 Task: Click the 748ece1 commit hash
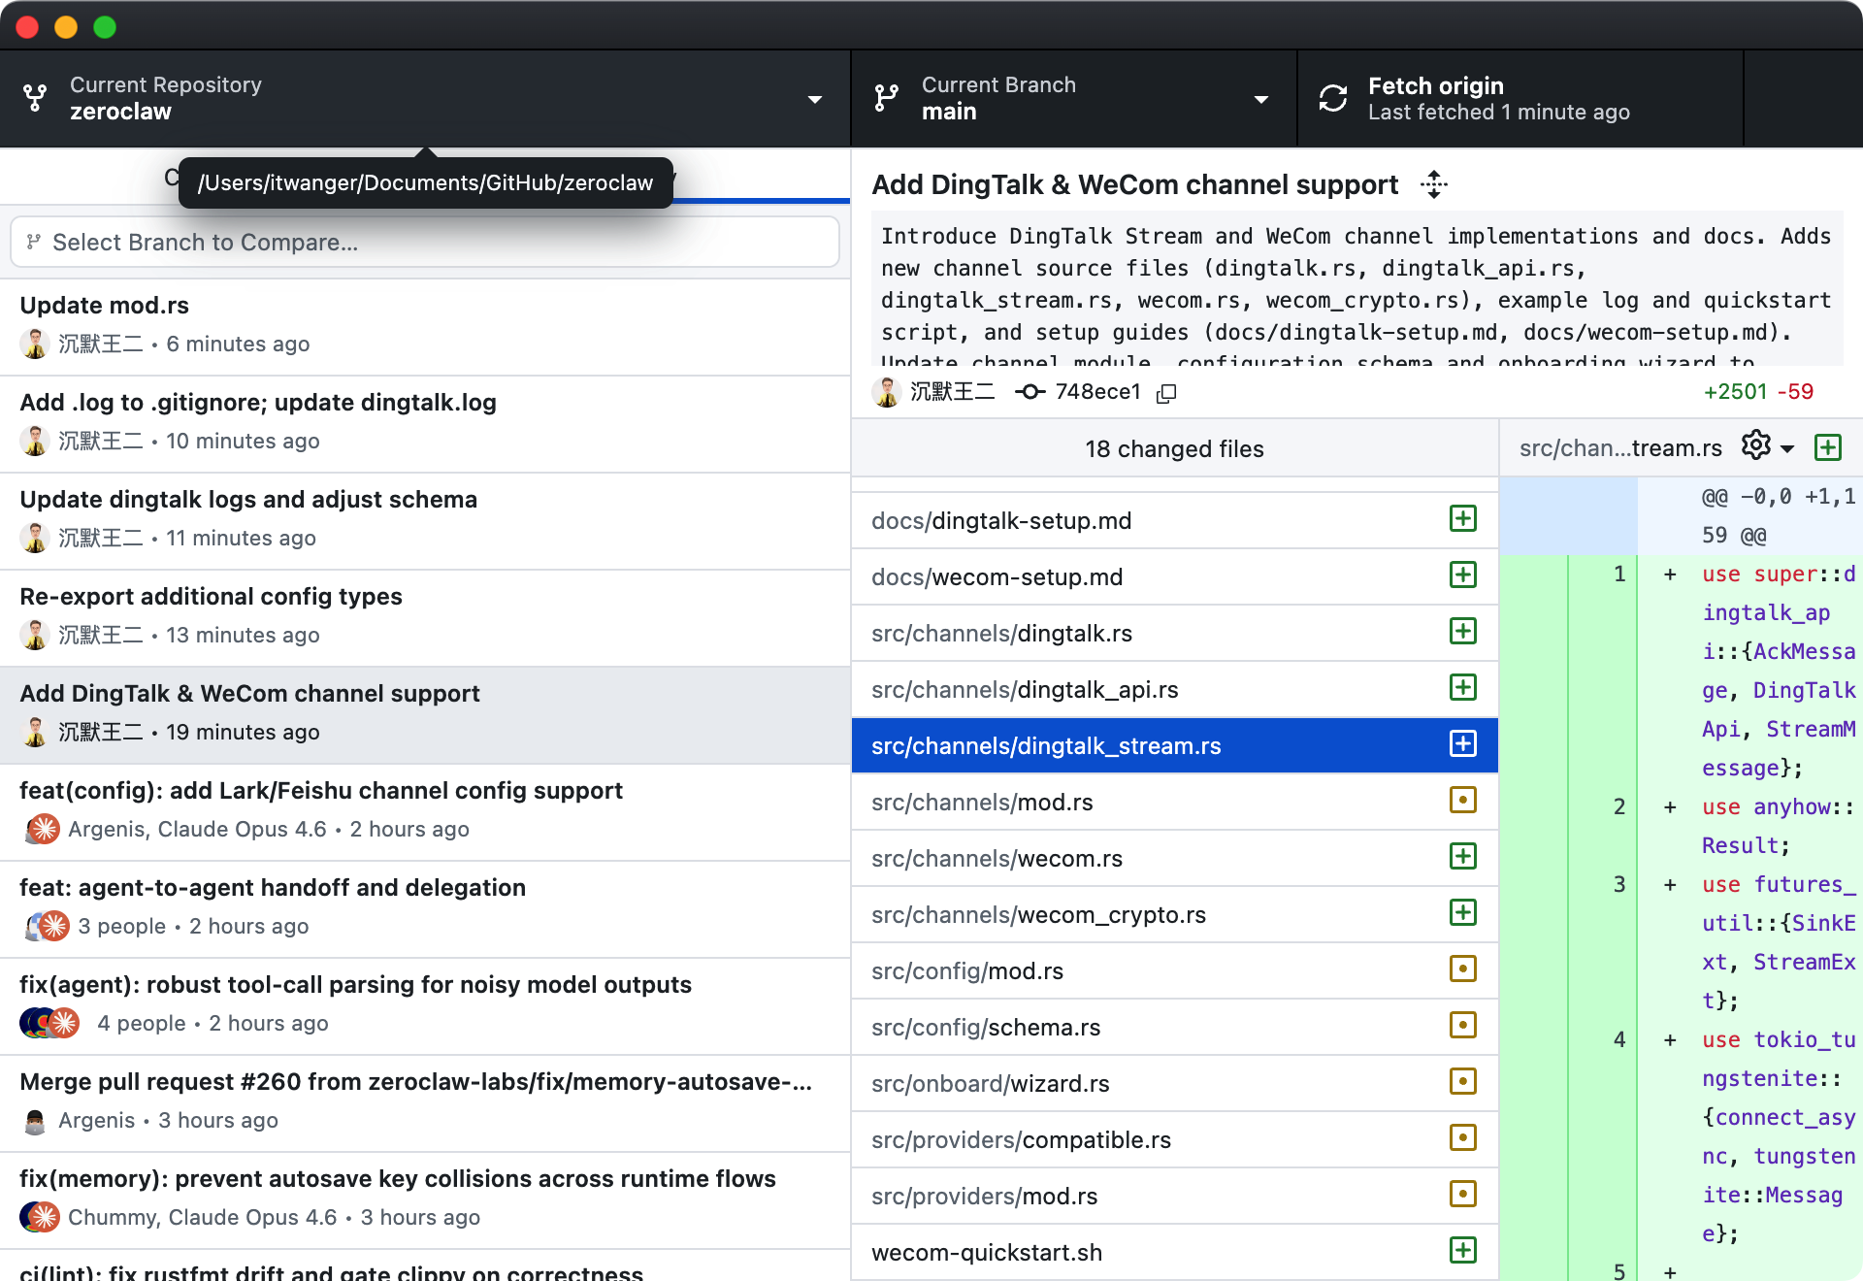1096,392
